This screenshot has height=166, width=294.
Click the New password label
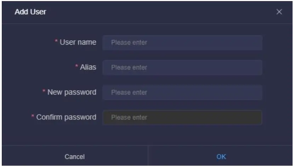pyautogui.click(x=73, y=92)
